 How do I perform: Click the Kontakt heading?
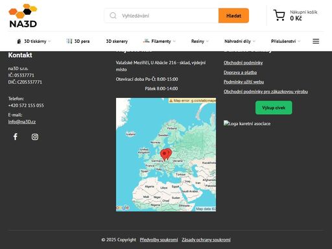coord(20,55)
